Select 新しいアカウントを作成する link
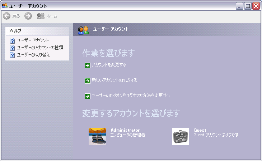Image resolution: width=262 pixels, height=161 pixels. (114, 80)
